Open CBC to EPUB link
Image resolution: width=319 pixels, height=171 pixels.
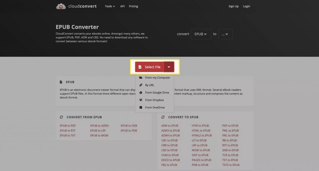[169, 140]
